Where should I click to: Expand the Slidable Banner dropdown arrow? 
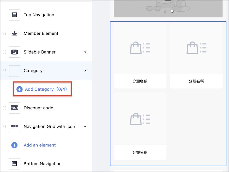tap(85, 52)
